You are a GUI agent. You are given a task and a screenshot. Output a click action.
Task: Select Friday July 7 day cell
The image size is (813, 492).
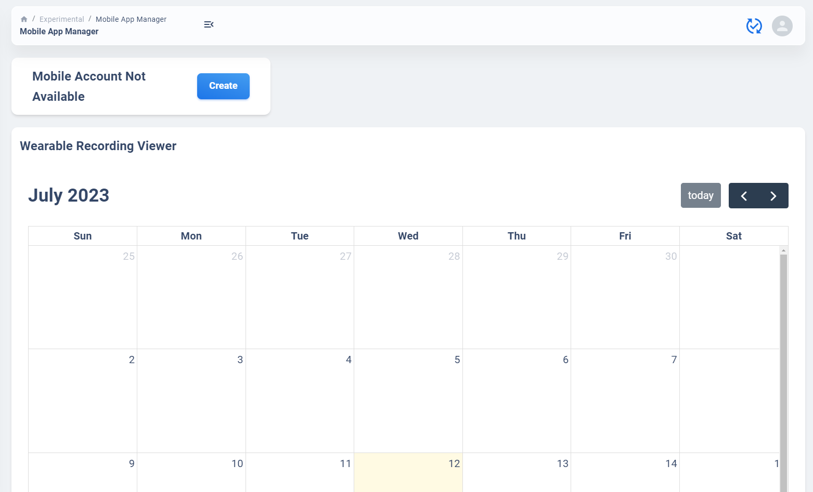point(625,400)
